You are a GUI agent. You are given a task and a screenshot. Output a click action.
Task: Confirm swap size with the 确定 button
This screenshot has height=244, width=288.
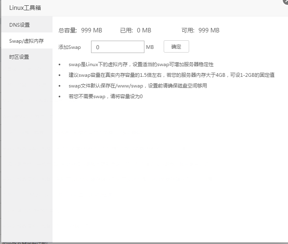[x=176, y=46]
